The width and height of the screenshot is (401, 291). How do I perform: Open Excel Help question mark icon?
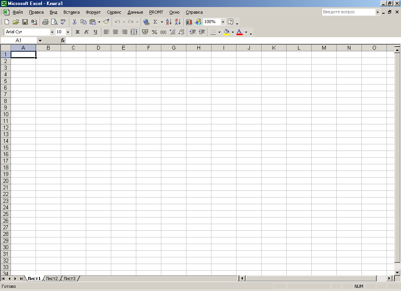click(x=230, y=22)
